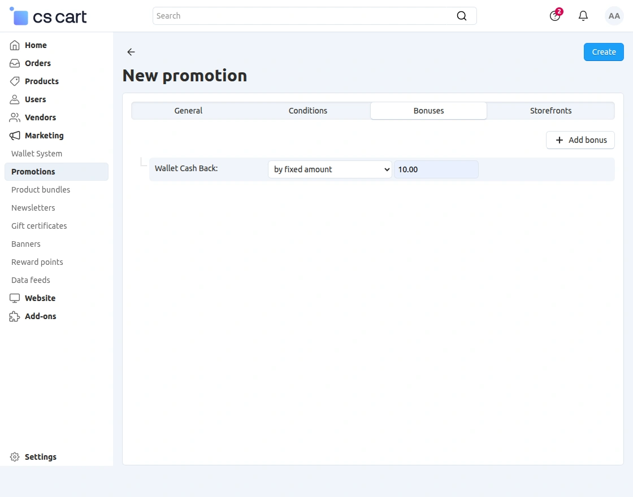Image resolution: width=633 pixels, height=497 pixels.
Task: Click the Marketing megaphone icon
Action: point(15,136)
